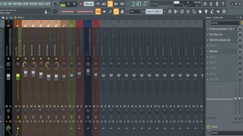This screenshot has height=136, width=243.
Task: Click the stamp icon next to link icon
Action: click(122, 12)
